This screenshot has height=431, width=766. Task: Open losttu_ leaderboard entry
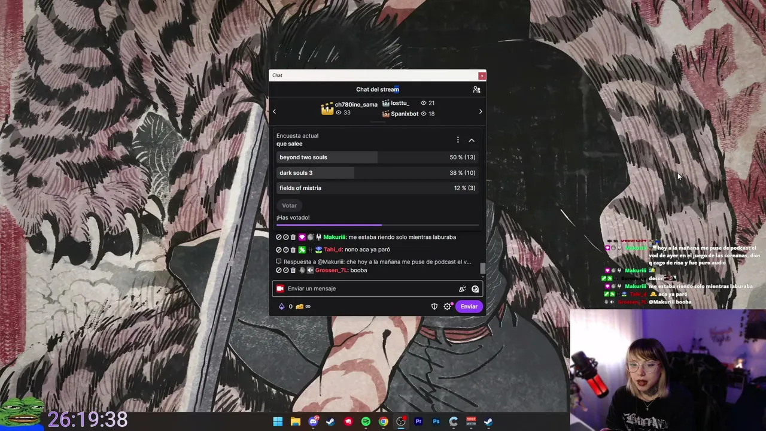[408, 103]
